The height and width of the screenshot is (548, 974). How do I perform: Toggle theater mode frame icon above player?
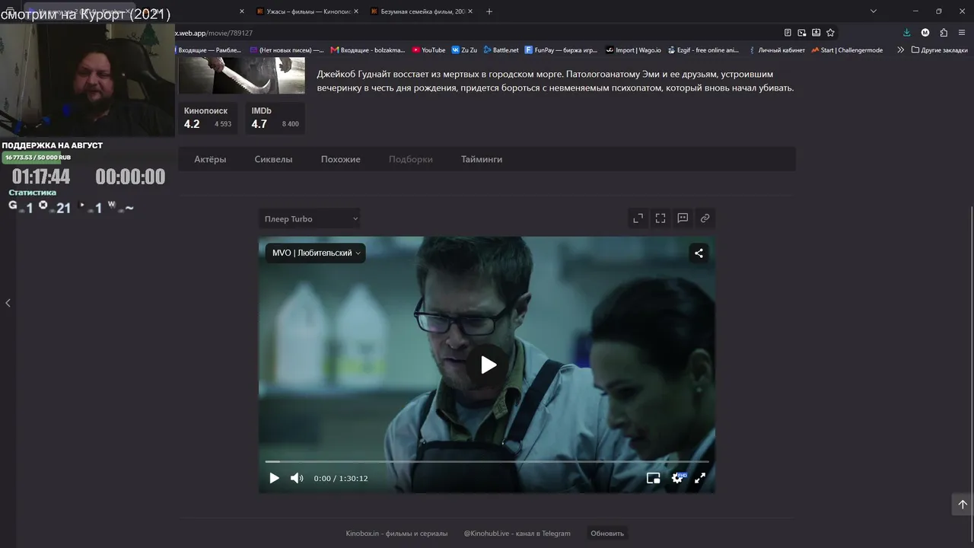point(660,218)
